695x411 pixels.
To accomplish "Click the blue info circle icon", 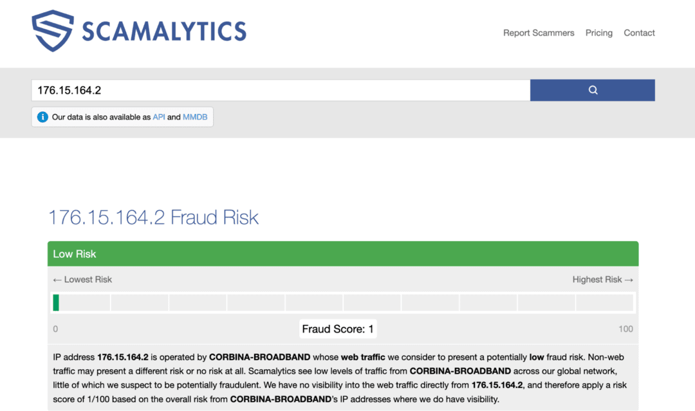I will coord(42,117).
